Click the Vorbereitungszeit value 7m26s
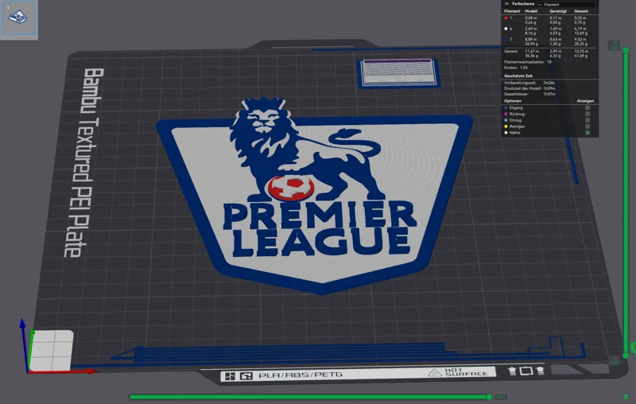 (549, 83)
